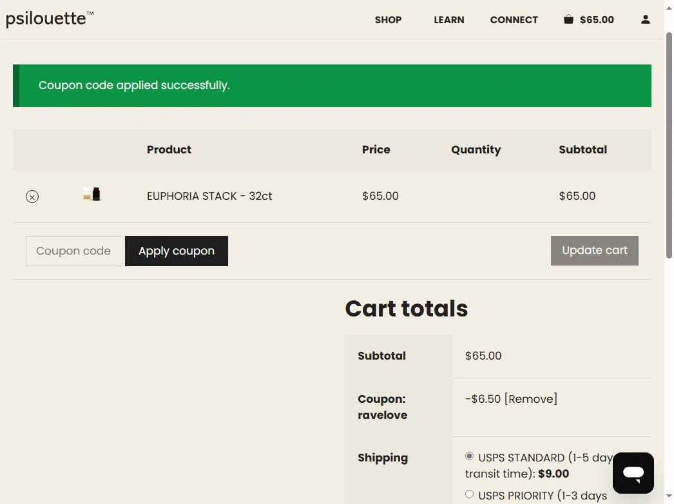Click the $65.00 Cart totals subtotal value
This screenshot has height=504, width=674.
pyautogui.click(x=483, y=356)
